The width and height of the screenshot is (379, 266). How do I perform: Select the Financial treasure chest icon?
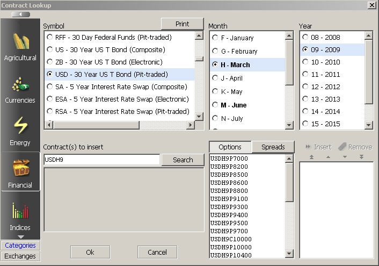[x=20, y=170]
